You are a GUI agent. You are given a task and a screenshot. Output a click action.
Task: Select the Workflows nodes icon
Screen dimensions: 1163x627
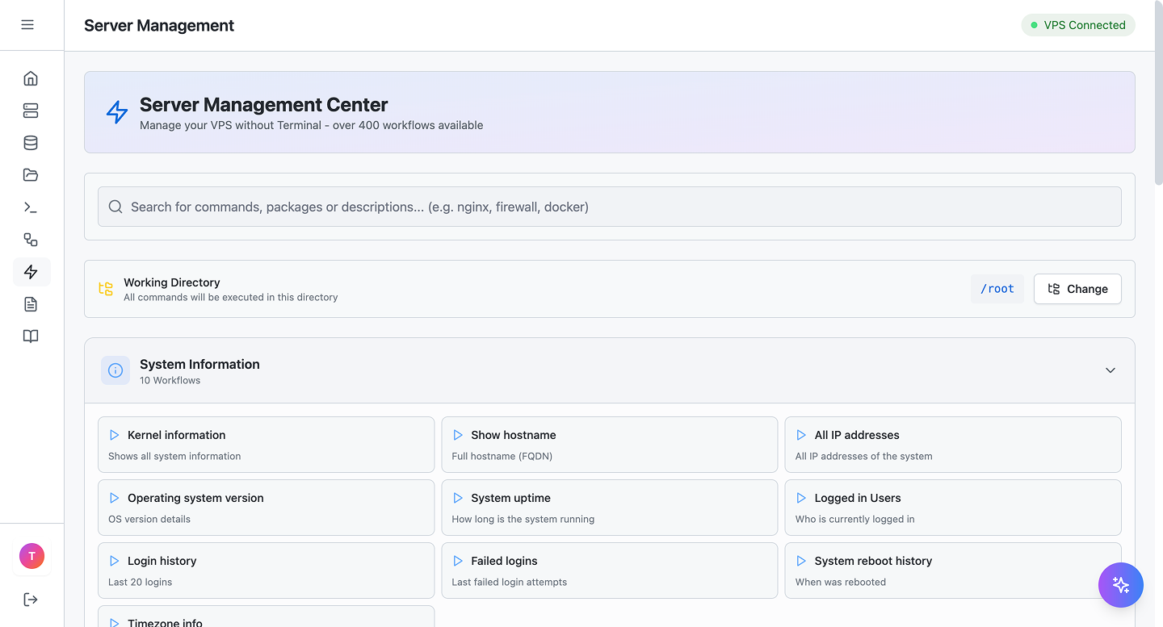[x=31, y=240]
